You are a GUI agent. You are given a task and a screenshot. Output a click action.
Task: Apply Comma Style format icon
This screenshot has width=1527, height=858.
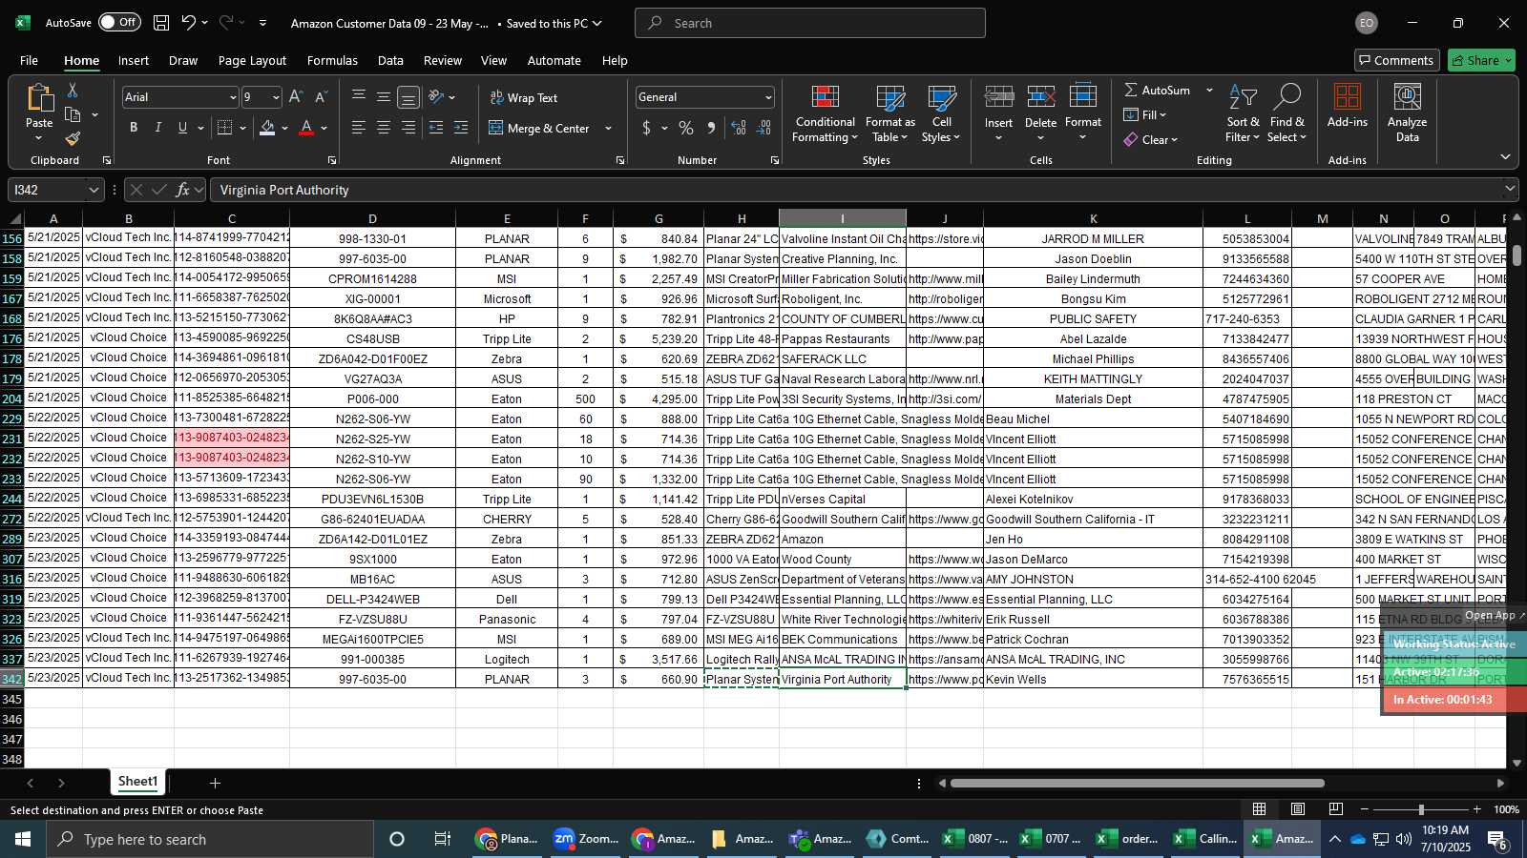click(711, 128)
